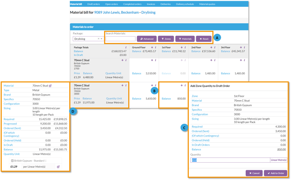
Task: Click plus icon on highlighted 70mm C Stud row
Action: tap(122, 85)
